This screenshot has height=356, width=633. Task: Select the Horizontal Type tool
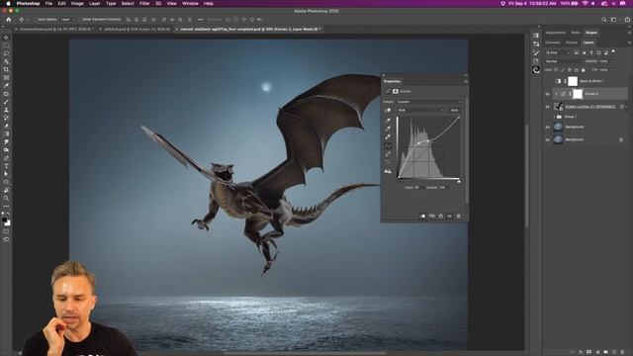(6, 166)
